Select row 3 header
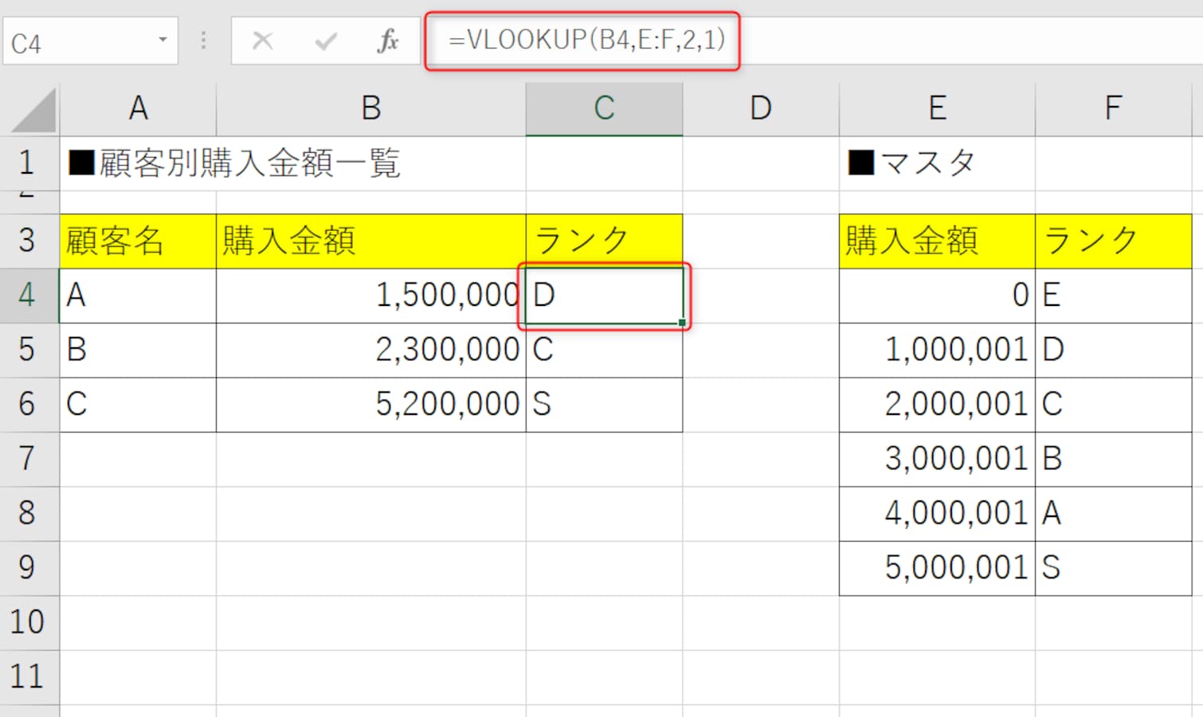Screen dimensions: 1203x717 tap(29, 241)
